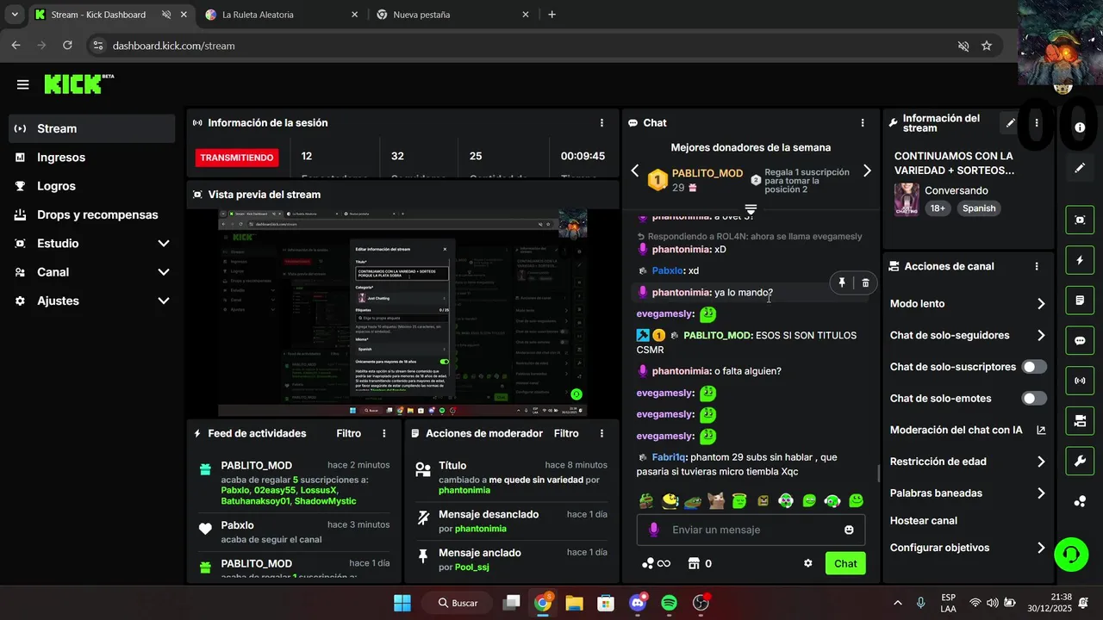Open the emoji picker in message box
The height and width of the screenshot is (620, 1103).
click(849, 530)
